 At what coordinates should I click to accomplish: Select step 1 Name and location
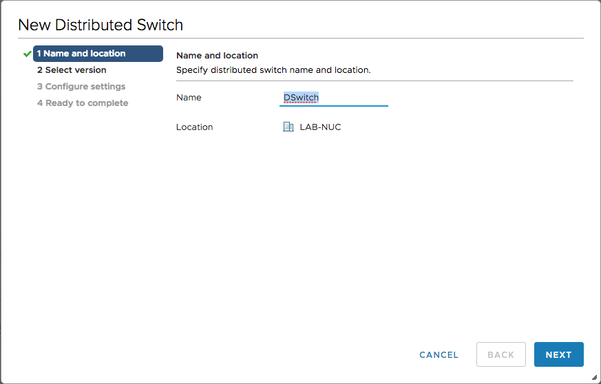click(x=98, y=54)
